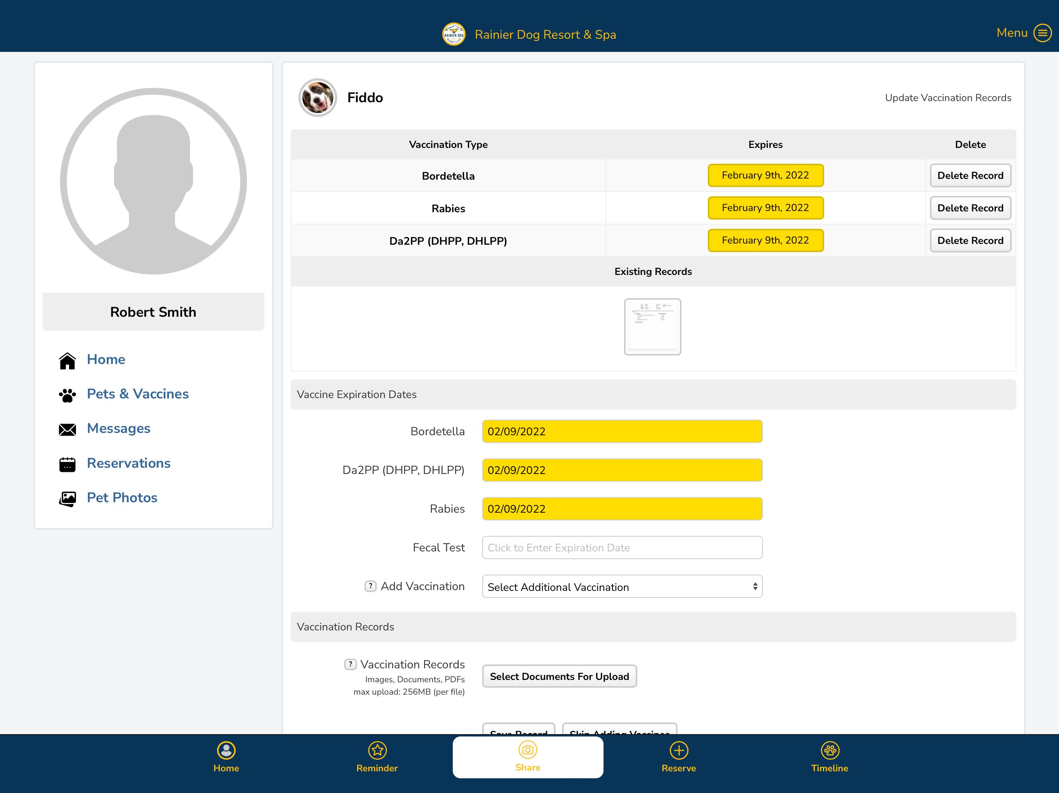Click the Menu label in the header
Viewport: 1059px width, 793px height.
point(1012,33)
